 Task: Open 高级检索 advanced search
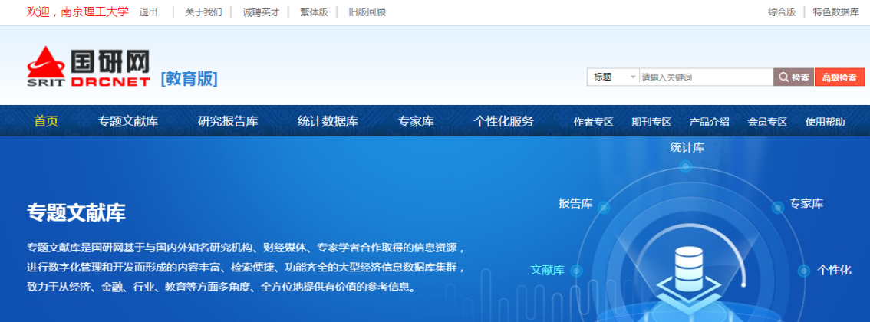(x=839, y=77)
